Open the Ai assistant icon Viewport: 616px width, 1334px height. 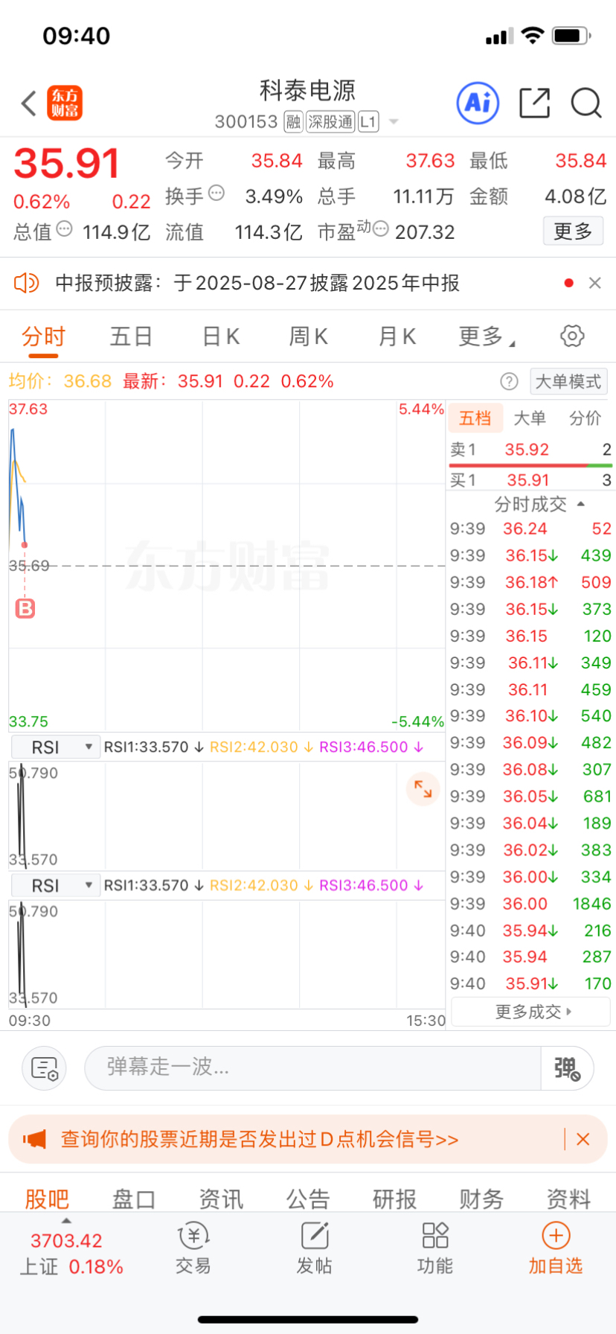tap(478, 103)
